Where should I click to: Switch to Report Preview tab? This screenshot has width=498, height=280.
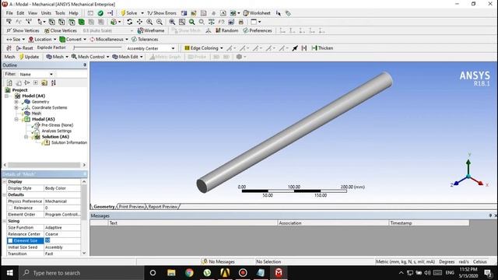[163, 207]
